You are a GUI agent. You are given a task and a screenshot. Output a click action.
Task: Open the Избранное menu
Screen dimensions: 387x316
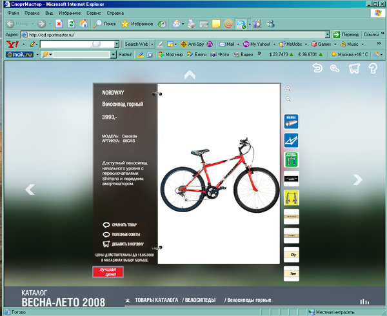point(70,13)
